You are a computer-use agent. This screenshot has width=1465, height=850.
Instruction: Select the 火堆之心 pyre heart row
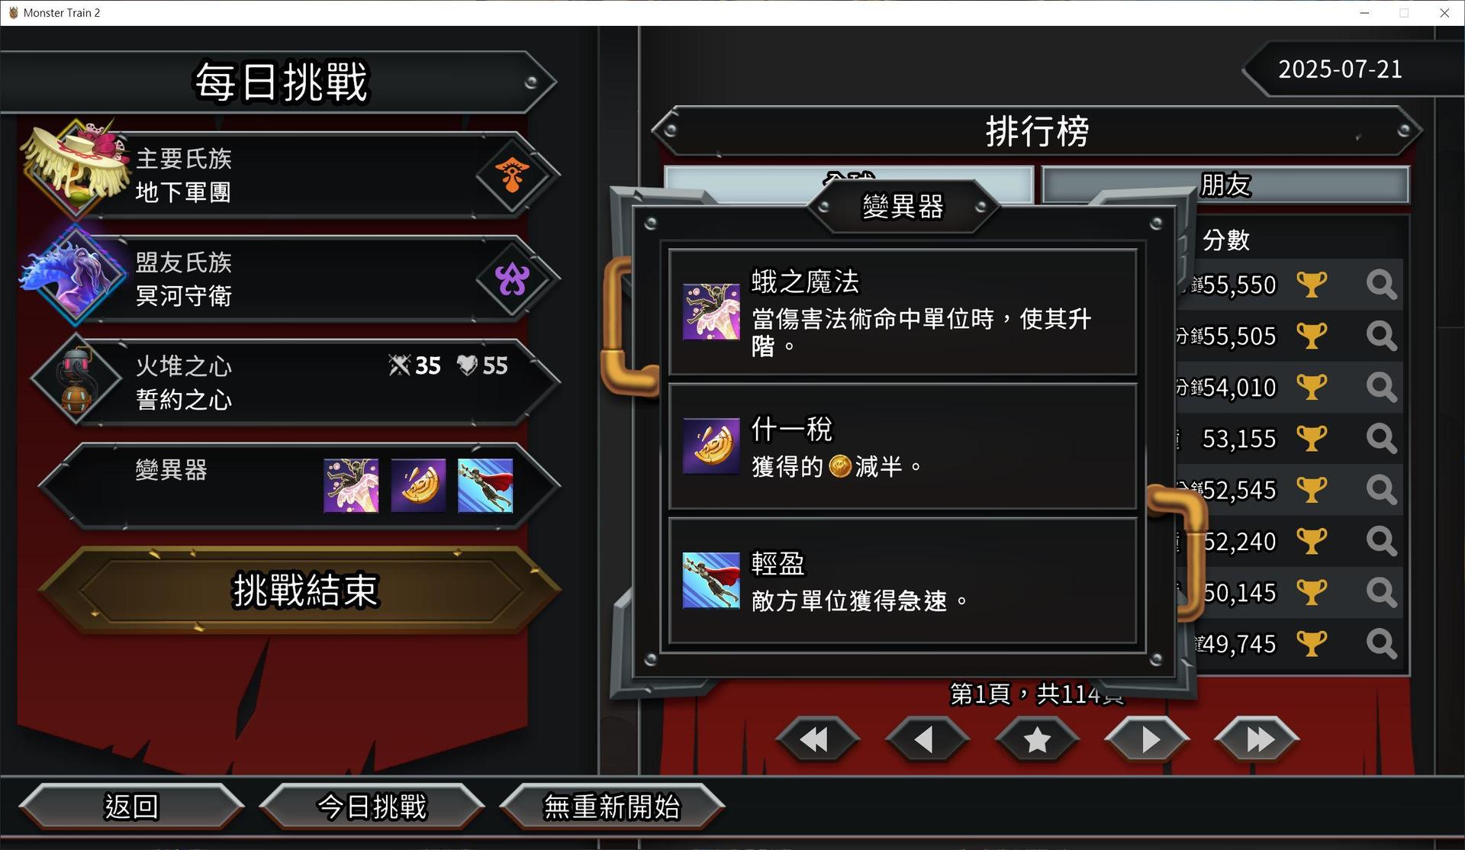pyautogui.click(x=298, y=382)
